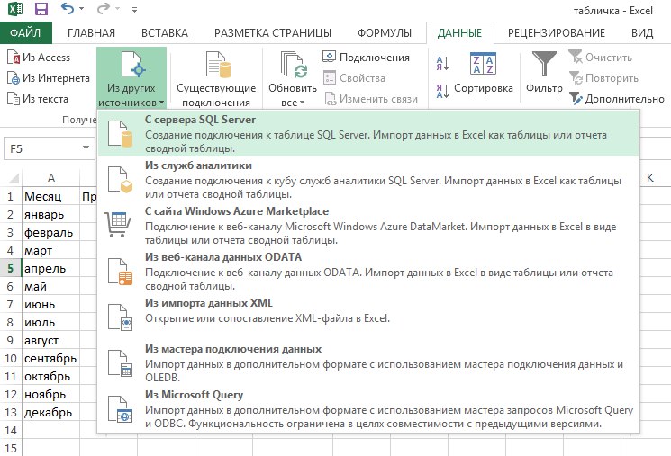
Task: Choose Из веб-канала данных ODATA
Action: pyautogui.click(x=368, y=271)
